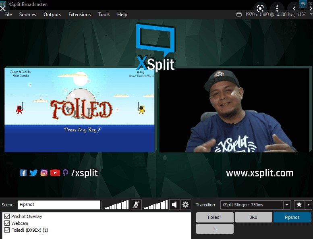Click the star favorite transition icon

pyautogui.click(x=299, y=205)
